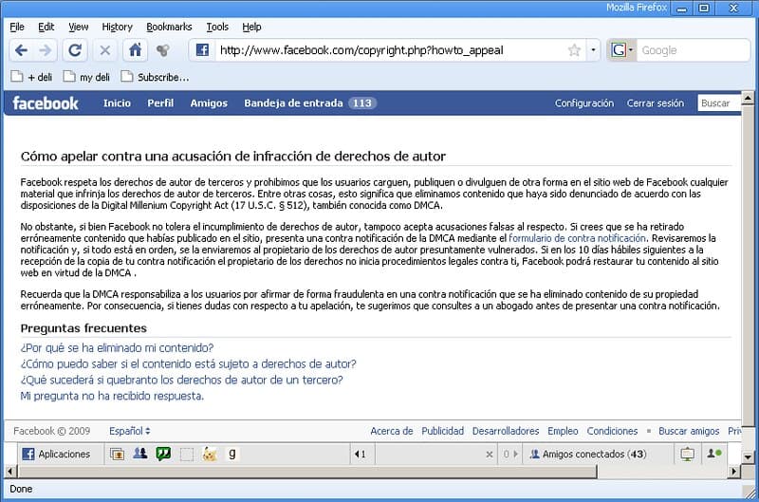Open Amigos in Facebook header

(209, 103)
